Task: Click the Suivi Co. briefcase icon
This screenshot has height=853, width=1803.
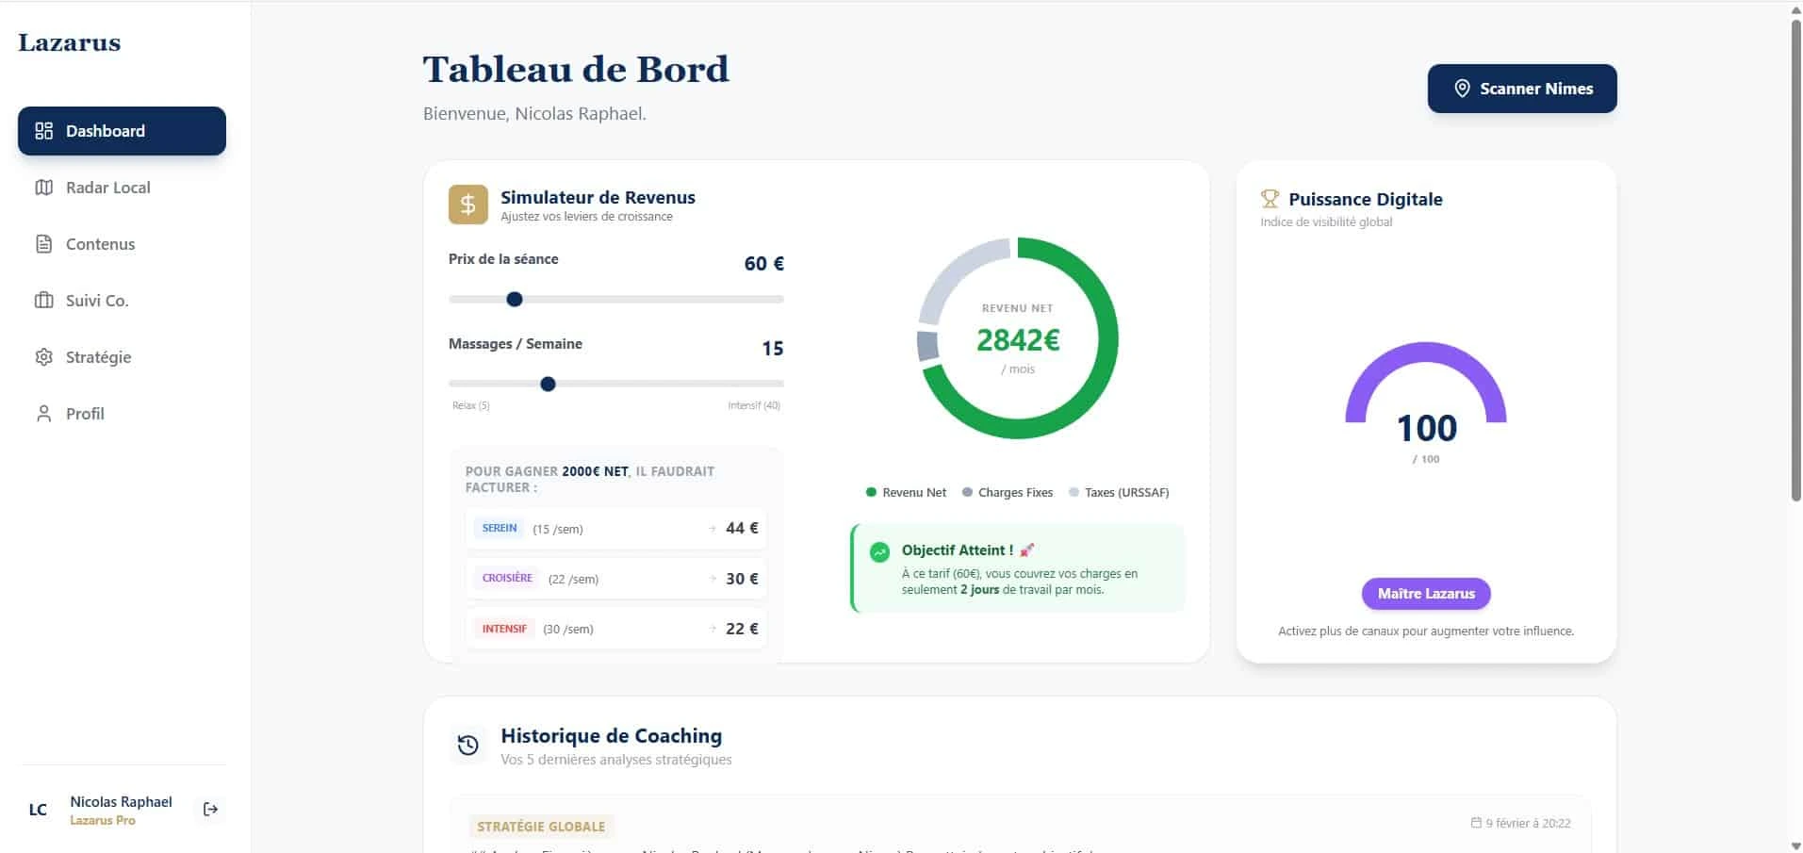Action: (x=43, y=301)
